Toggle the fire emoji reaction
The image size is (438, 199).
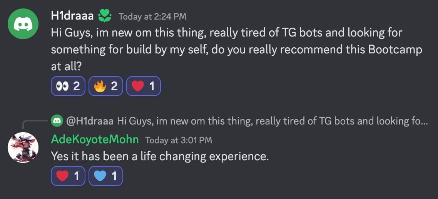105,86
